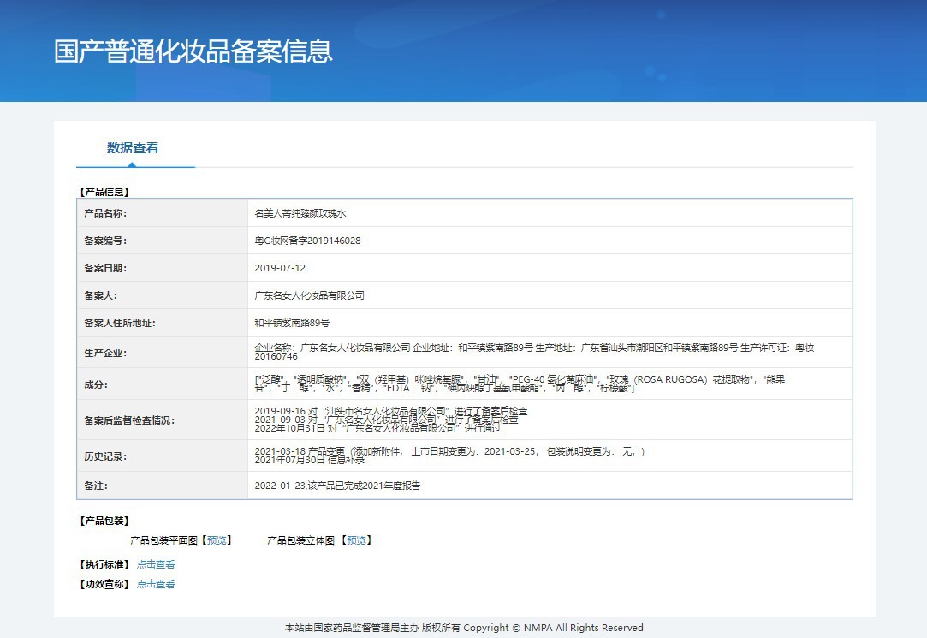Click 点击查看 next to 功效宣称
Viewport: 927px width, 638px height.
click(x=156, y=584)
